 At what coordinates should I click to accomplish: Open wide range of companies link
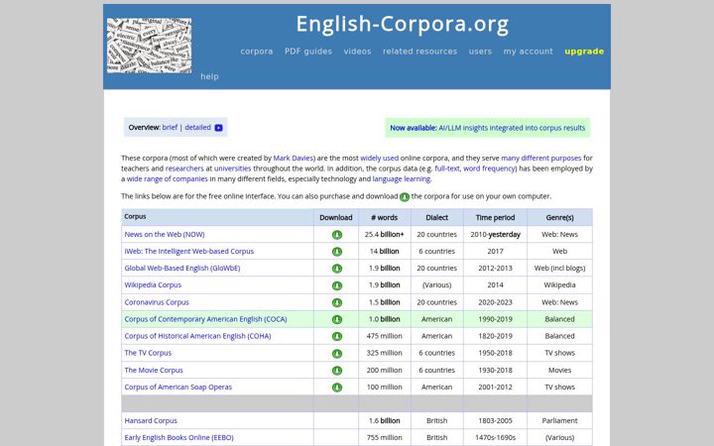(x=168, y=178)
